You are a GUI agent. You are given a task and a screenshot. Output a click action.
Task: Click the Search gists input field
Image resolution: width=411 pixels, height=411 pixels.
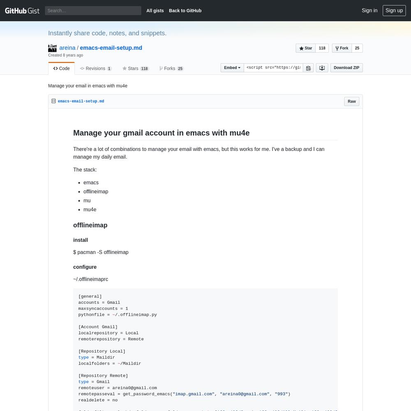[x=93, y=11]
